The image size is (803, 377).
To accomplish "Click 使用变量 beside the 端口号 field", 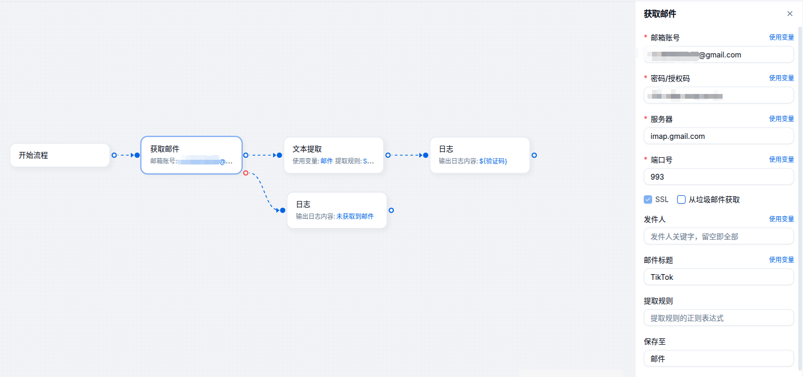I will (x=781, y=160).
